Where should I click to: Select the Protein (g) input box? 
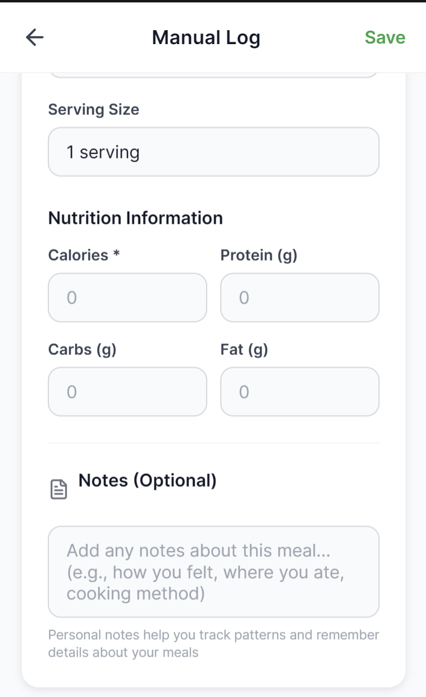(x=300, y=297)
